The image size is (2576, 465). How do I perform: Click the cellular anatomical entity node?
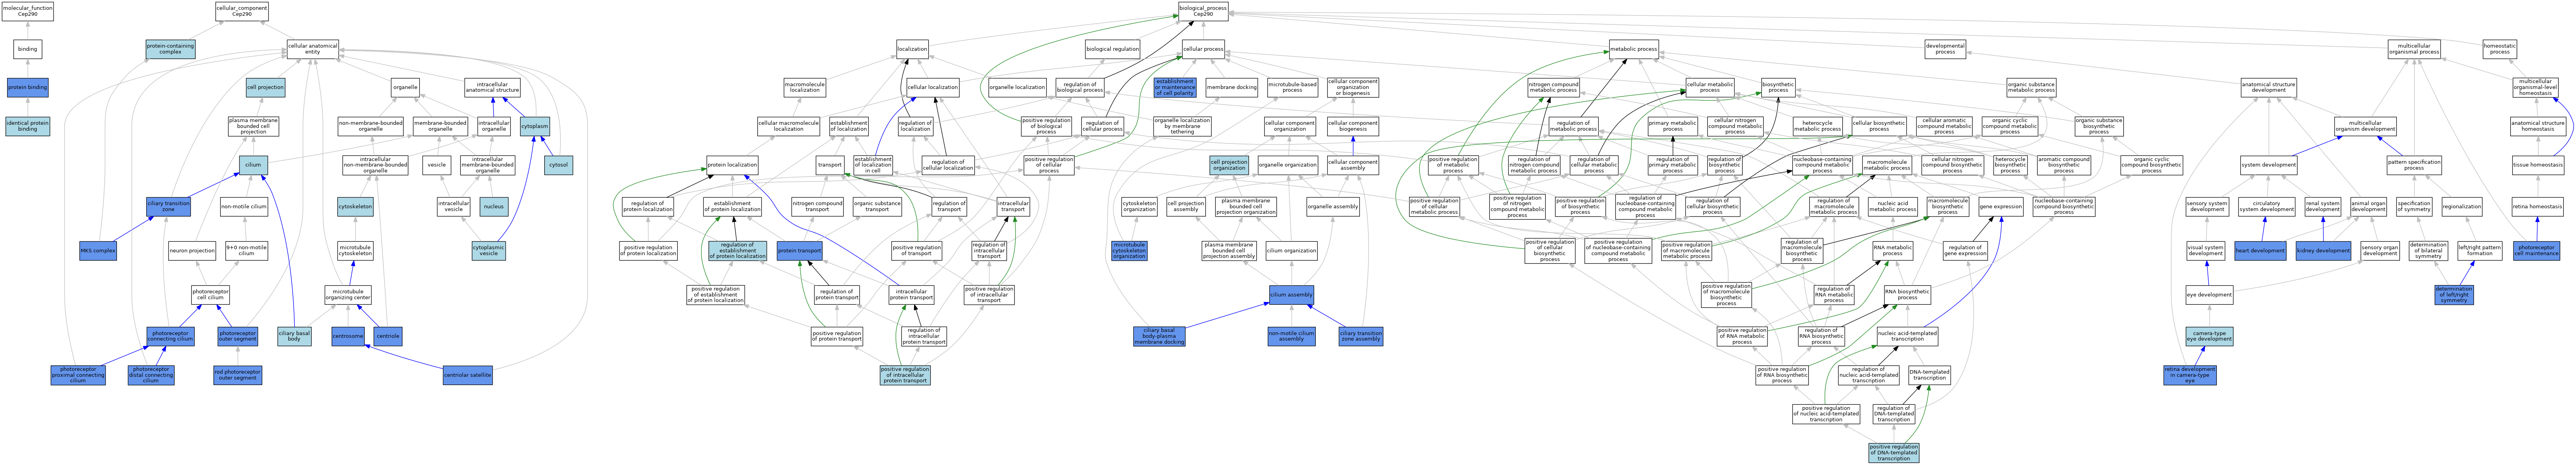(313, 48)
